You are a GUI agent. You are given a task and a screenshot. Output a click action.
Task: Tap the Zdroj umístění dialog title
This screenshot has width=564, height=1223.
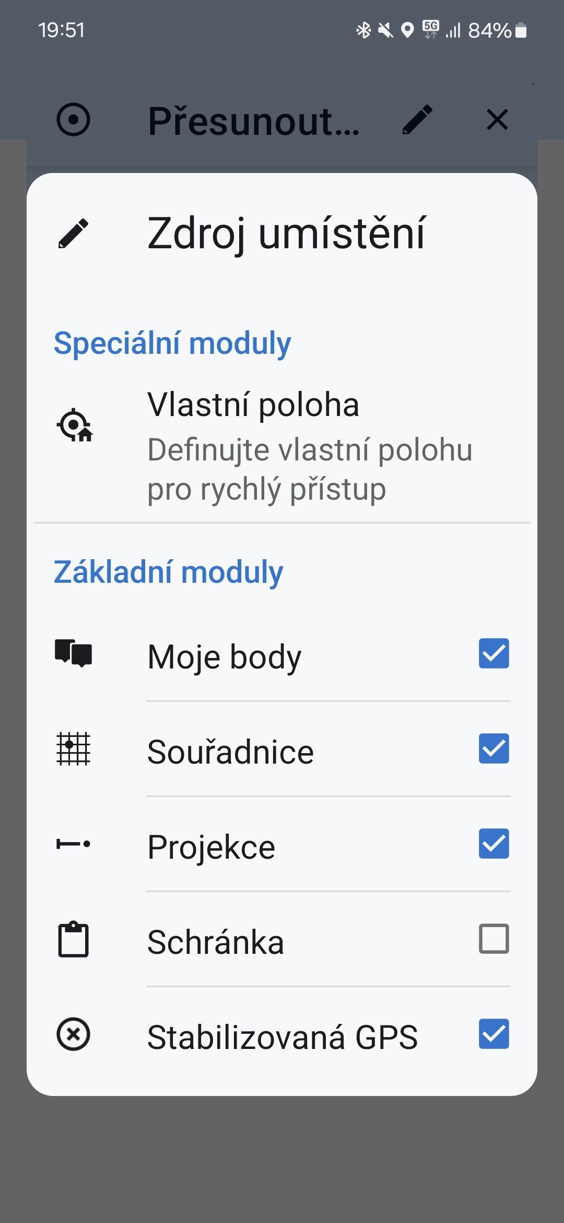[x=286, y=233]
